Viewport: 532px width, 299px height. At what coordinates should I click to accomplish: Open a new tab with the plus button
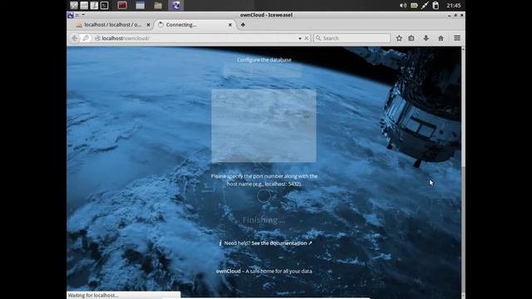243,25
